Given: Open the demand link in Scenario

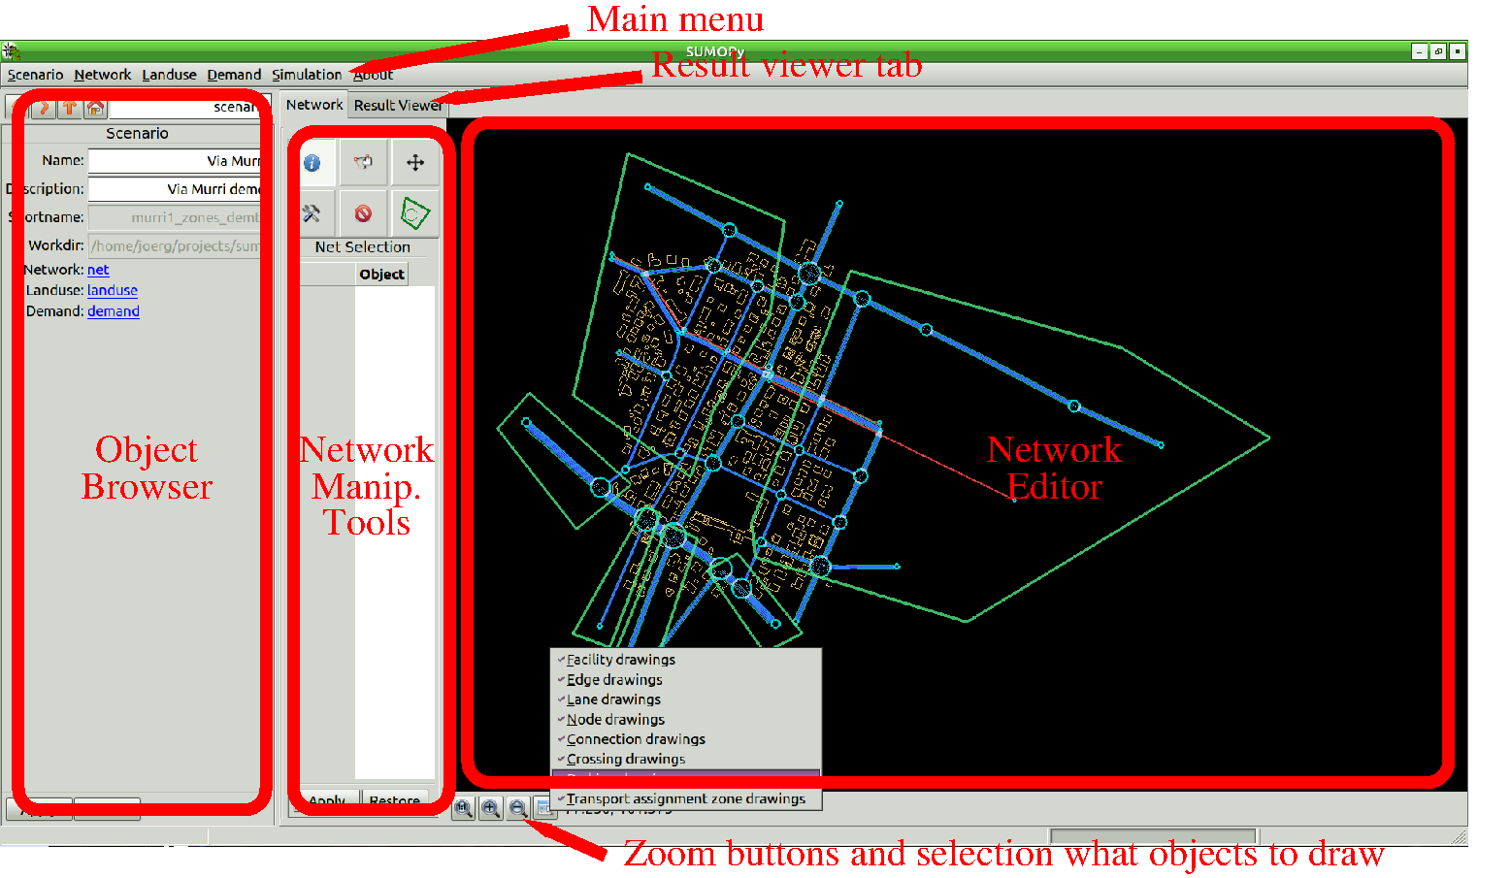Looking at the screenshot, I should [x=114, y=311].
